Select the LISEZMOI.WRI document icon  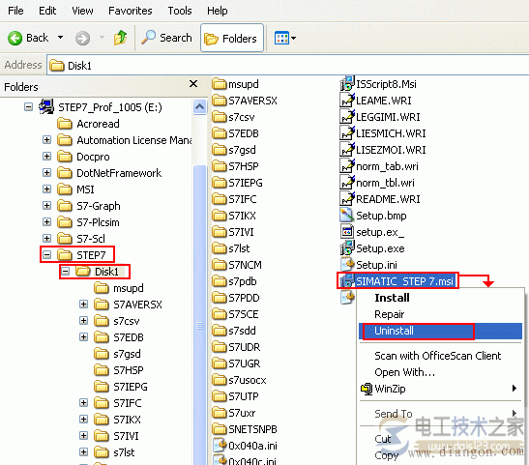(347, 150)
